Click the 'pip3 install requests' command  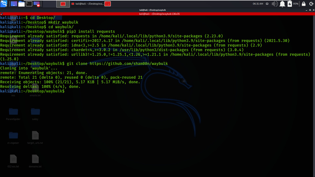point(91,31)
